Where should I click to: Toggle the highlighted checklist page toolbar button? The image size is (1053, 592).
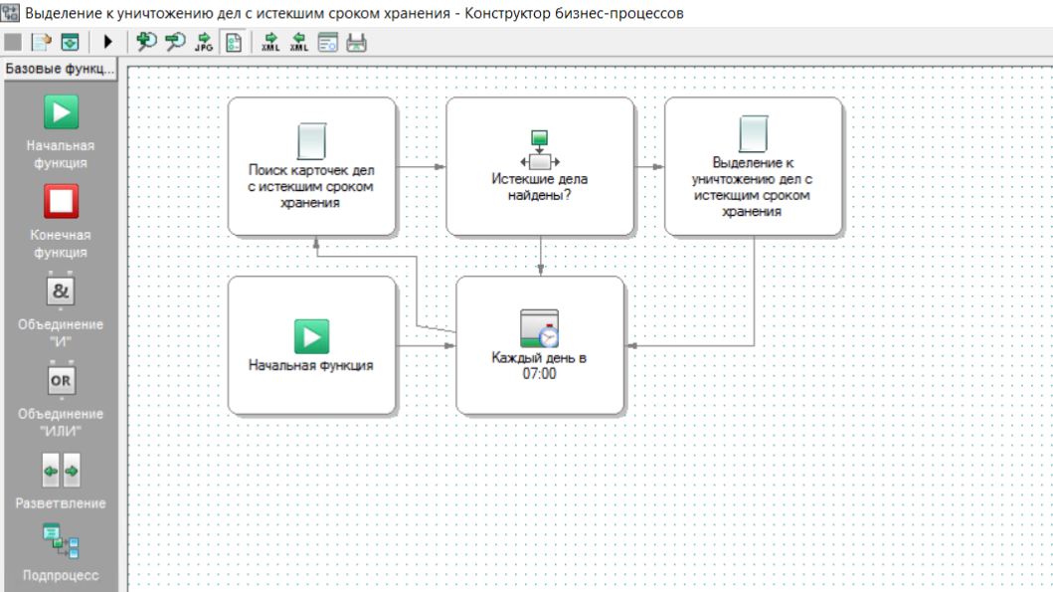233,42
